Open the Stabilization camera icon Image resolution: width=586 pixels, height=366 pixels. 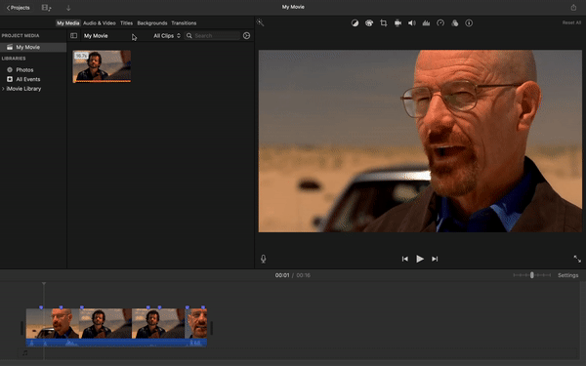pyautogui.click(x=398, y=23)
